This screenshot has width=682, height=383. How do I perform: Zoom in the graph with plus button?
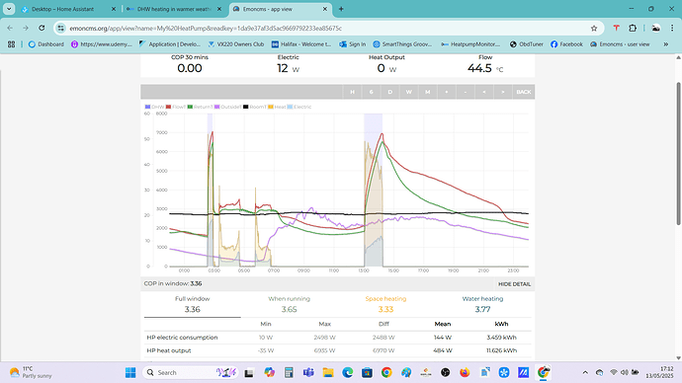click(x=446, y=92)
